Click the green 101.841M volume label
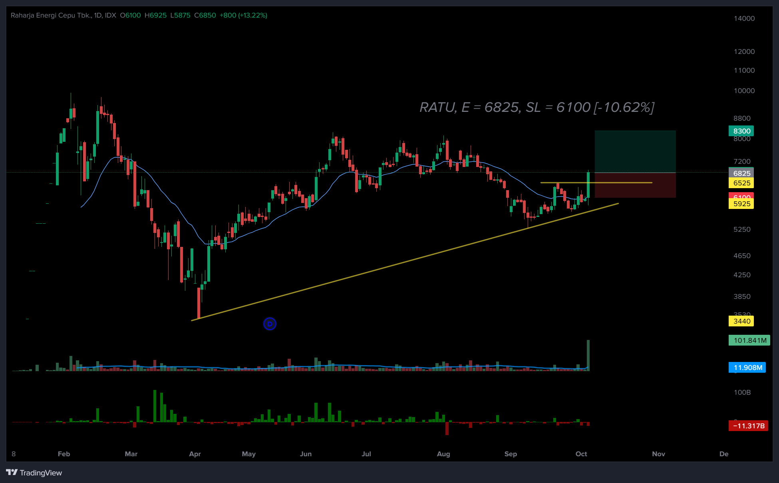This screenshot has width=779, height=483. (749, 340)
